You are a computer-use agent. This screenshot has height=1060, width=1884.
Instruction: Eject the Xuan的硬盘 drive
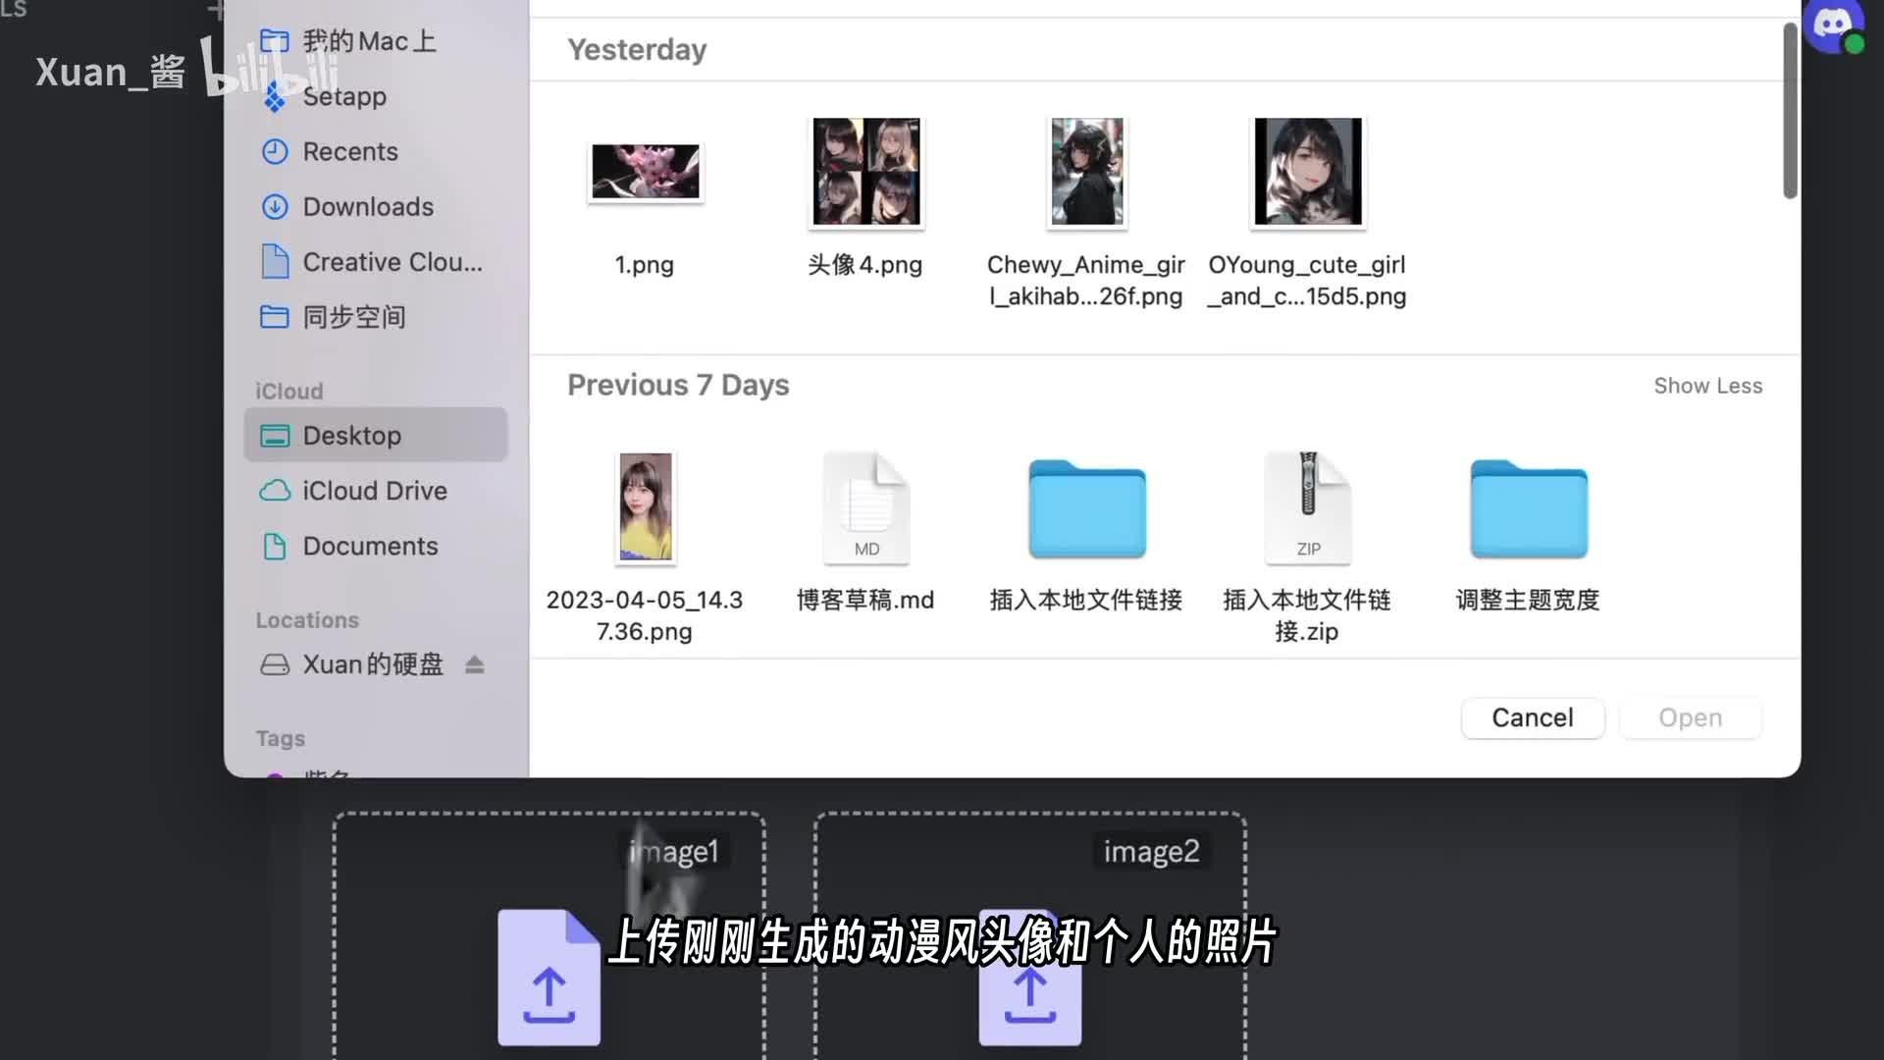point(475,664)
